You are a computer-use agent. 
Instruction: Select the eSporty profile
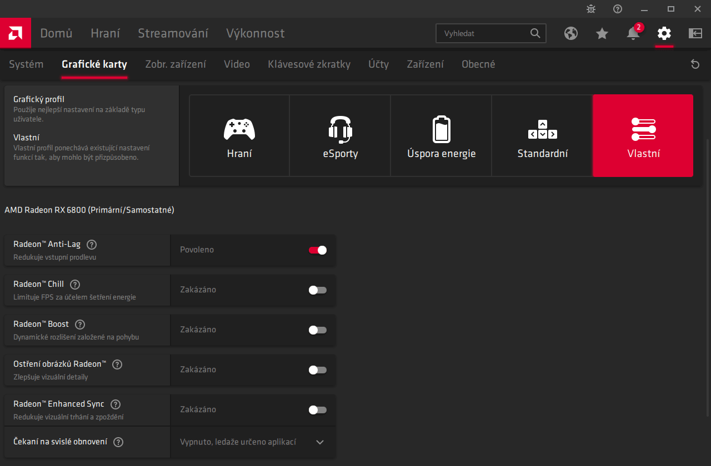point(341,136)
